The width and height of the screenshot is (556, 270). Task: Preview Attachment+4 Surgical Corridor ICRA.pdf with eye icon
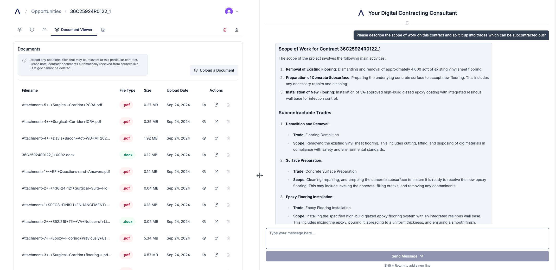click(x=204, y=122)
